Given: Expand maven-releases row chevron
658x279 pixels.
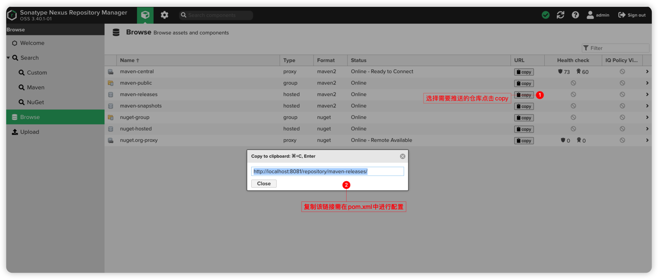Looking at the screenshot, I should coord(647,94).
